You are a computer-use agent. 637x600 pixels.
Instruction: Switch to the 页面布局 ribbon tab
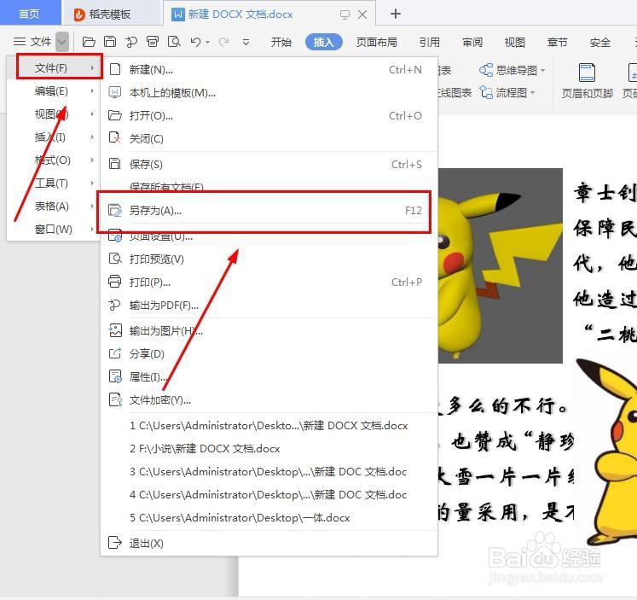(x=377, y=42)
